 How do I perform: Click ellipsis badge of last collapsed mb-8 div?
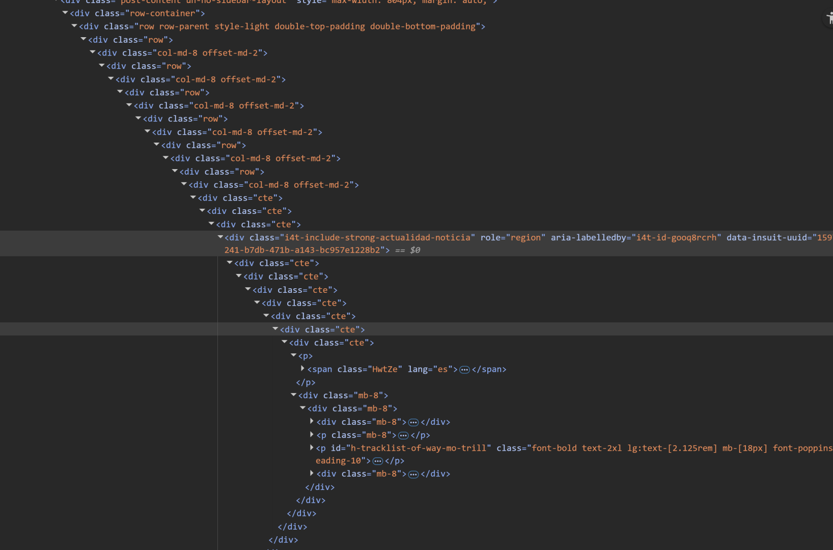[x=413, y=475]
